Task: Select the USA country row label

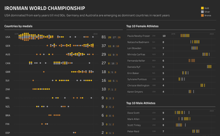Action: pyautogui.click(x=8, y=37)
